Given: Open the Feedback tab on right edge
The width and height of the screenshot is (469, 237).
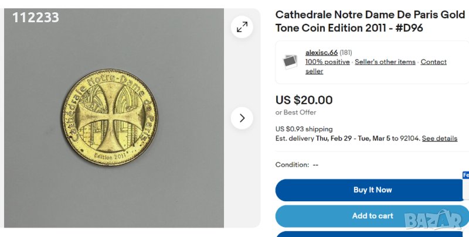Looking at the screenshot, I should pyautogui.click(x=466, y=175).
